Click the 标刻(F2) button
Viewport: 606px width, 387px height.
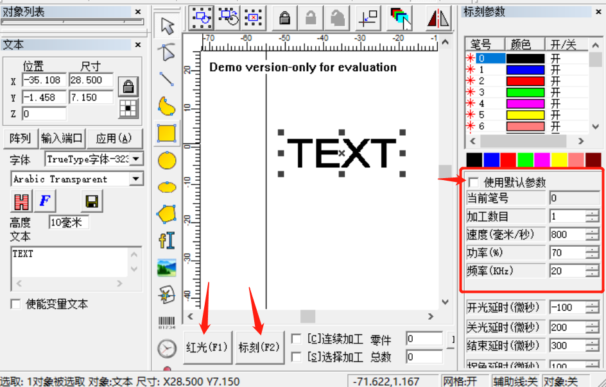click(259, 347)
